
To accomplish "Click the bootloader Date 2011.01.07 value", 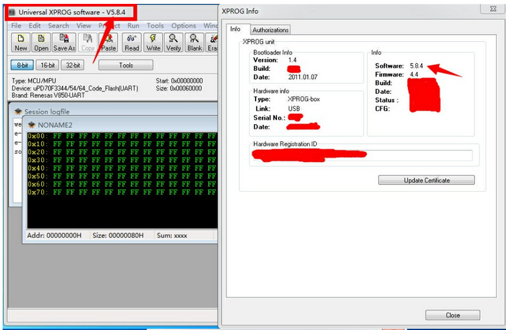I will tap(303, 77).
